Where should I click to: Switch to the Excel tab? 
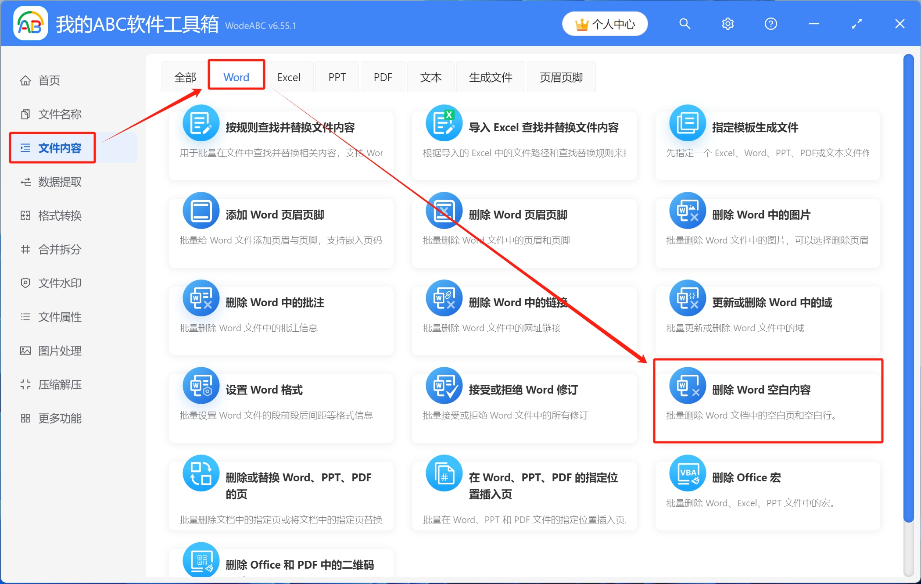289,78
